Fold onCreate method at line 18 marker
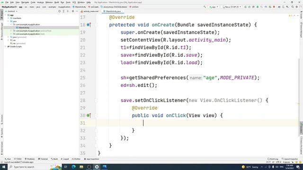Screen dimensions: 303x170 96,25
